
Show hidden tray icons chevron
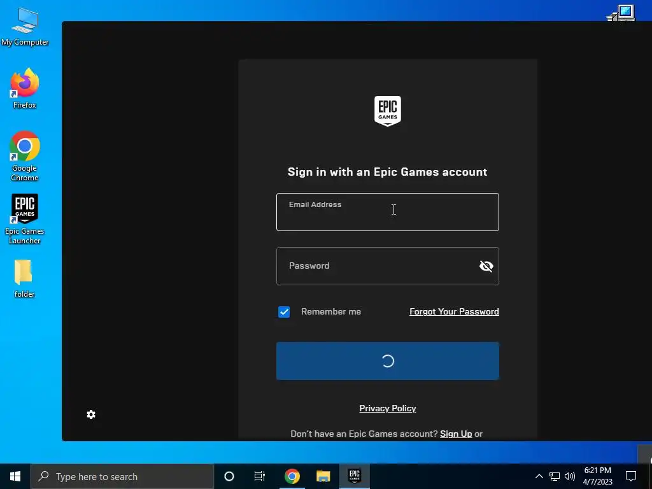539,476
